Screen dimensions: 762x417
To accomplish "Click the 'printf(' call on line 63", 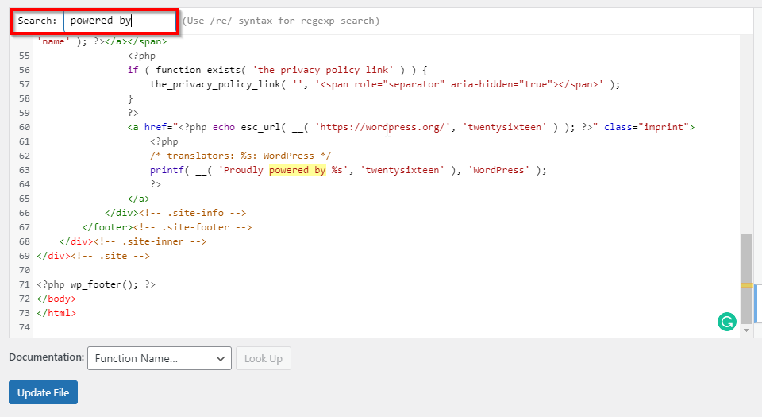I will pos(170,170).
